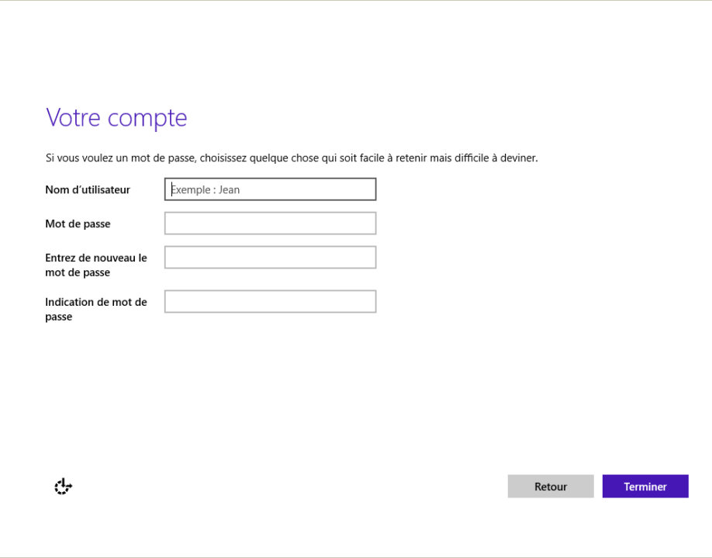Select the Mot de passe input field
The image size is (712, 558).
pyautogui.click(x=270, y=224)
